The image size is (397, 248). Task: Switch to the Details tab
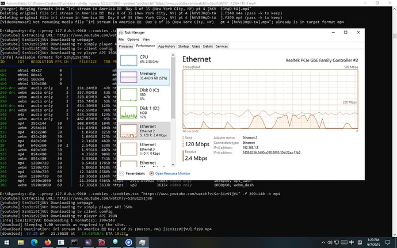pos(208,47)
